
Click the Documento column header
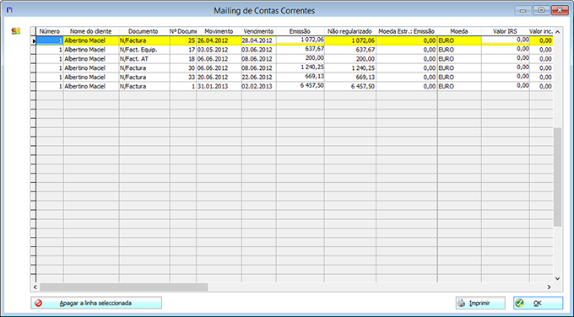pyautogui.click(x=143, y=31)
